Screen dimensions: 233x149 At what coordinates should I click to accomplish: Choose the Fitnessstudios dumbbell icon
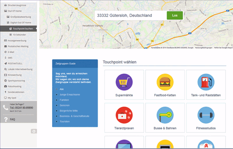tap(206, 115)
